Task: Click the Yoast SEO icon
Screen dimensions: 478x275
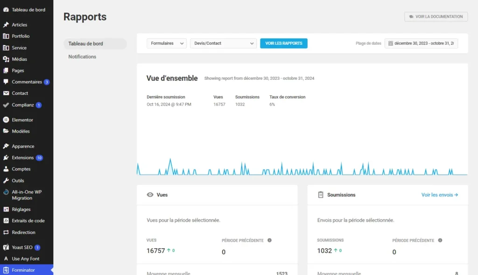Action: [6, 247]
